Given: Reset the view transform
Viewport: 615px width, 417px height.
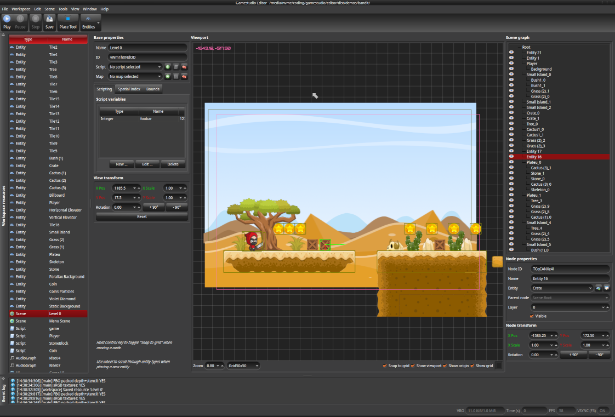Looking at the screenshot, I should pos(141,217).
